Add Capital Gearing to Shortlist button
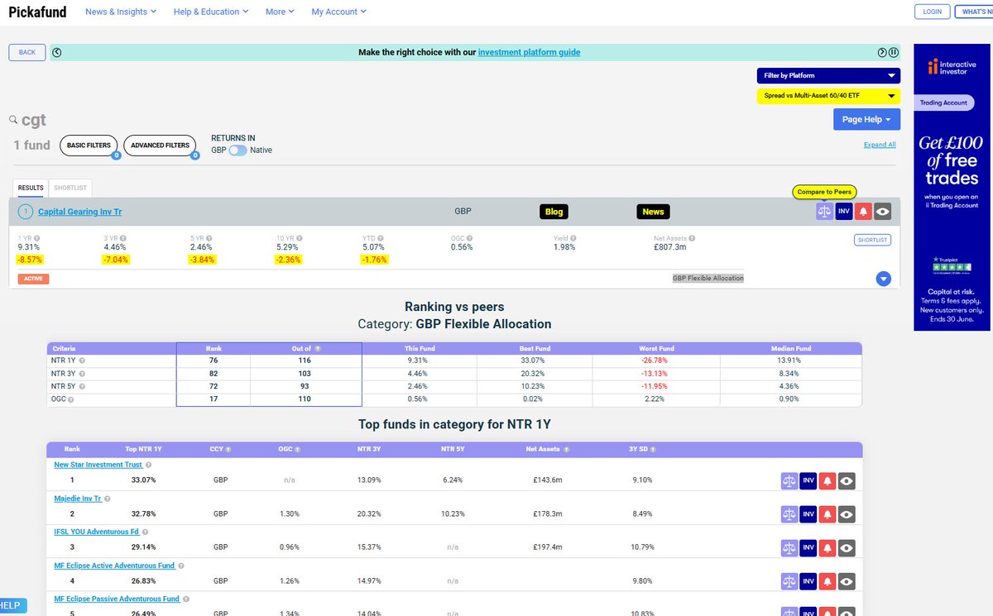 tap(872, 240)
